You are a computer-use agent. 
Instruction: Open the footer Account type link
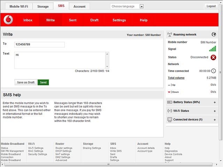(x=145, y=151)
